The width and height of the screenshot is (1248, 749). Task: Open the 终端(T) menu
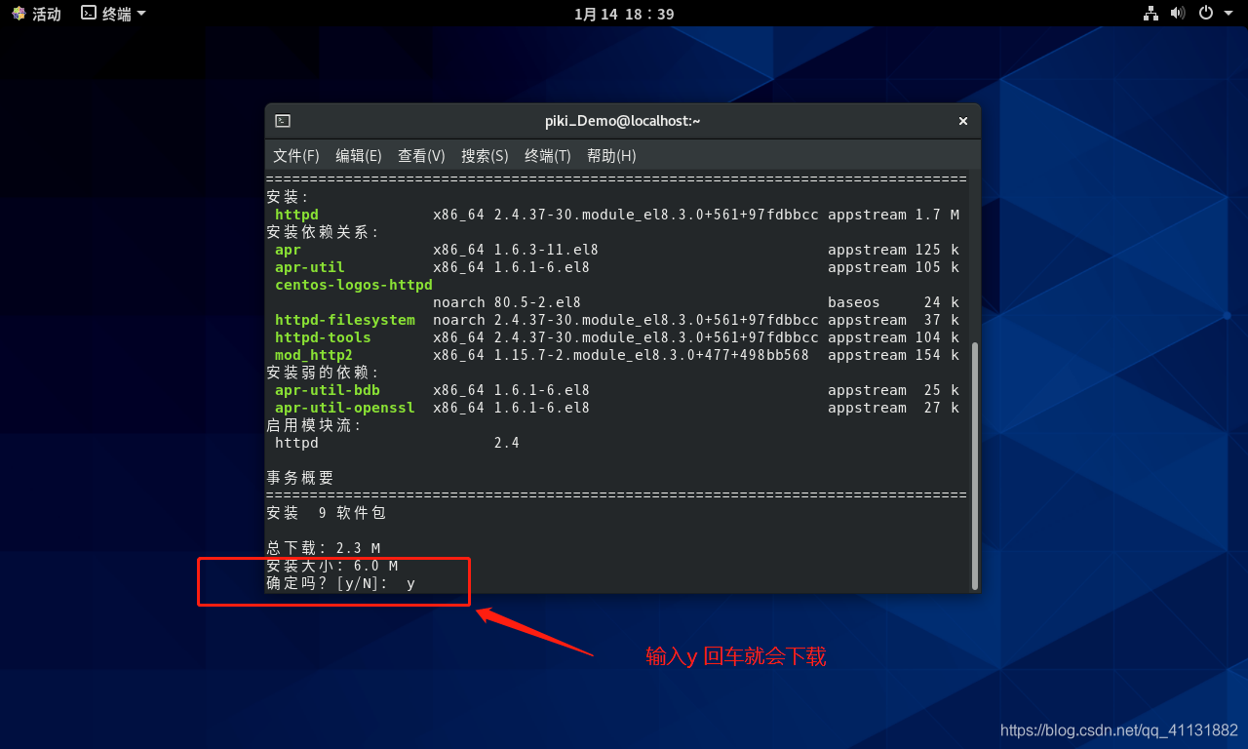pos(548,156)
